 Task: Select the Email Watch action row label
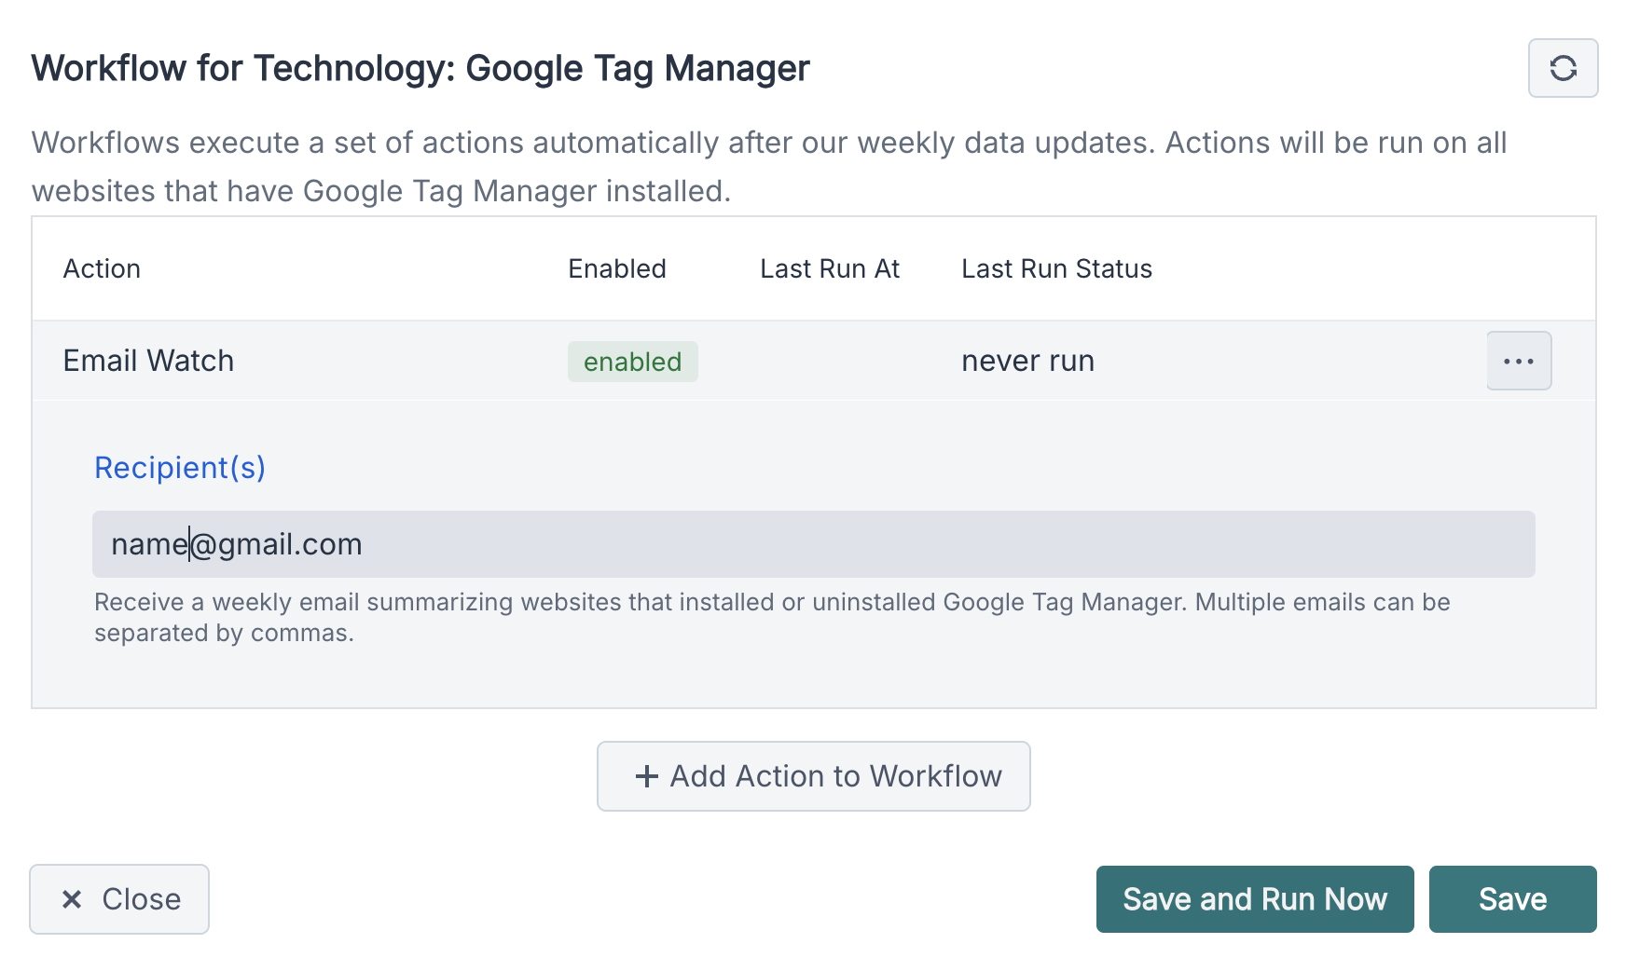point(148,361)
